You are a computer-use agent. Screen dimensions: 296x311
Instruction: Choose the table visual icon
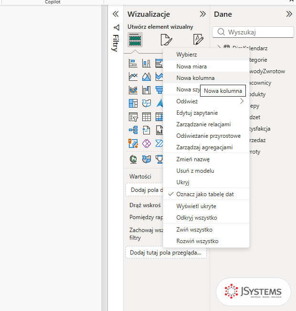click(147, 117)
